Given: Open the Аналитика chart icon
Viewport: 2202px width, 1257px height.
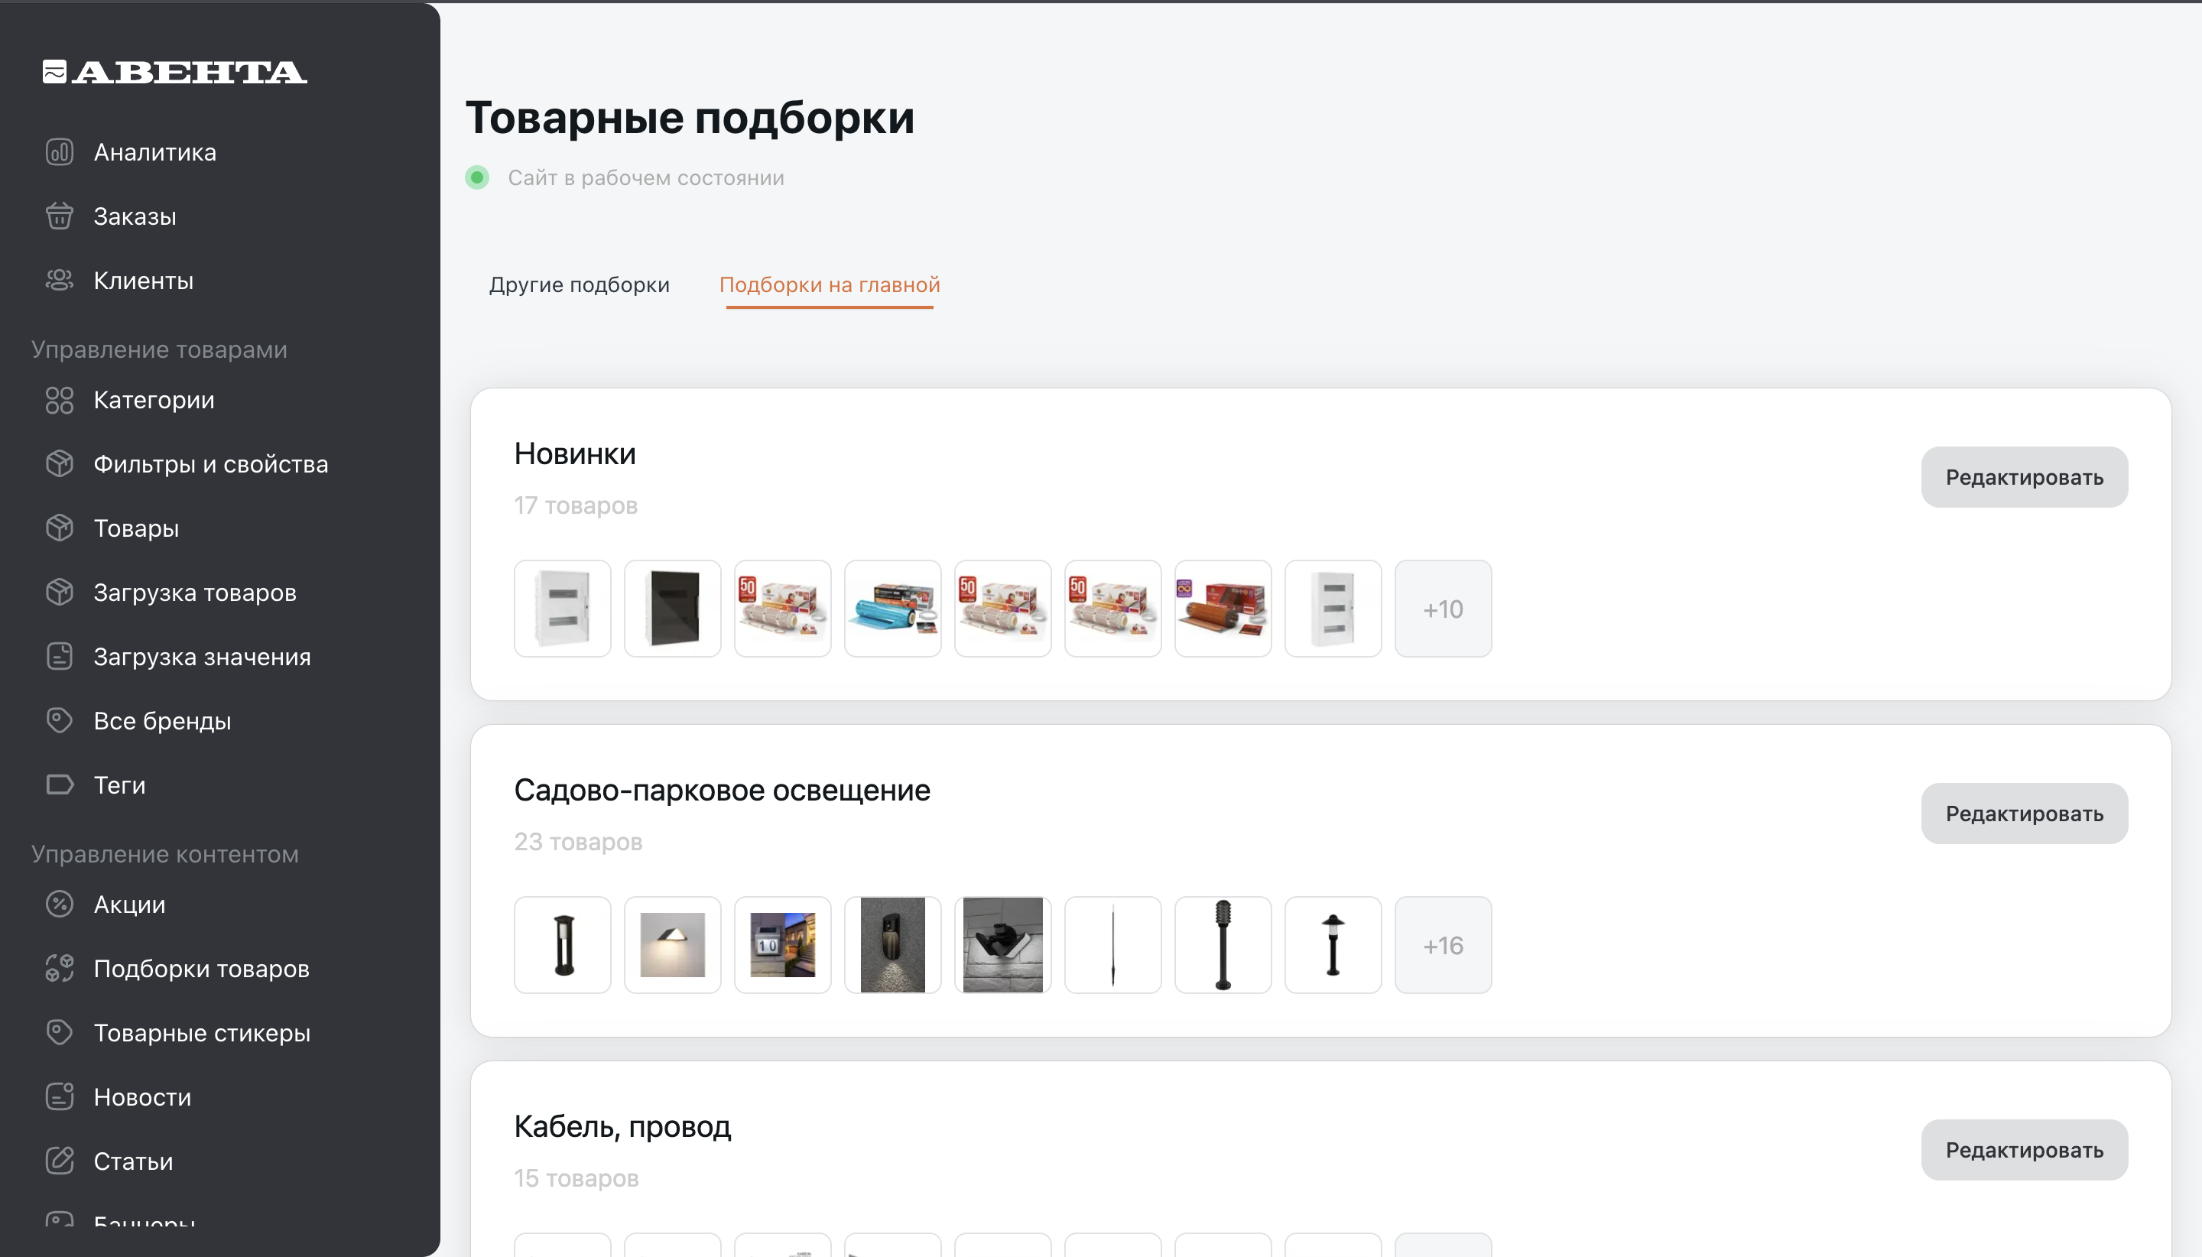Looking at the screenshot, I should (60, 152).
